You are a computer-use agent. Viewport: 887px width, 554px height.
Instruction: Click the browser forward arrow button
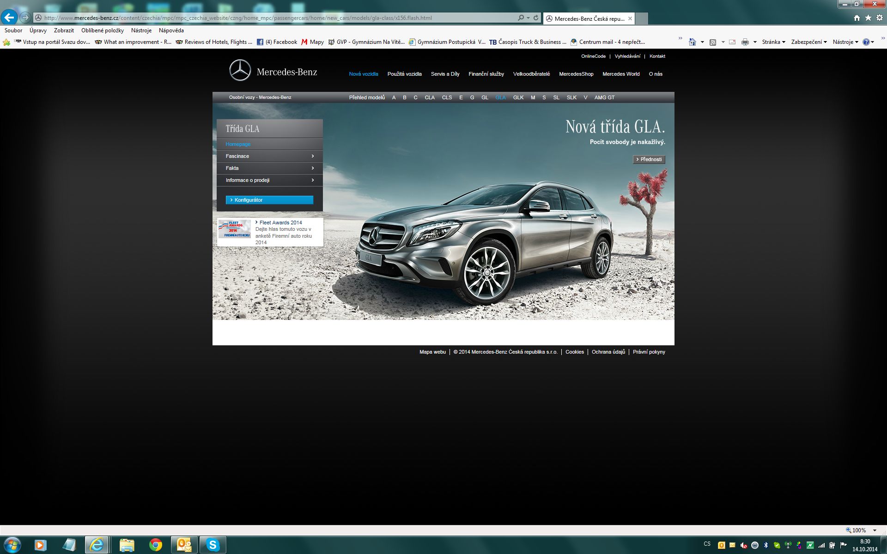[x=25, y=18]
